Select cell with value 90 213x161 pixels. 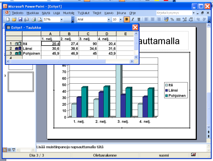[88, 44]
